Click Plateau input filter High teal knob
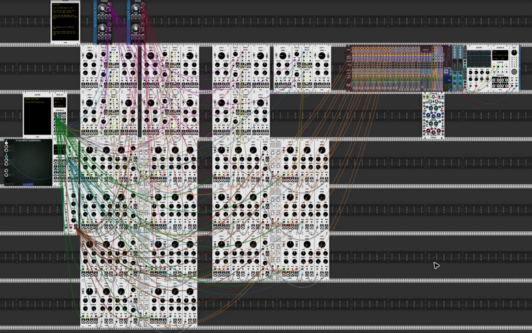 (x=436, y=108)
